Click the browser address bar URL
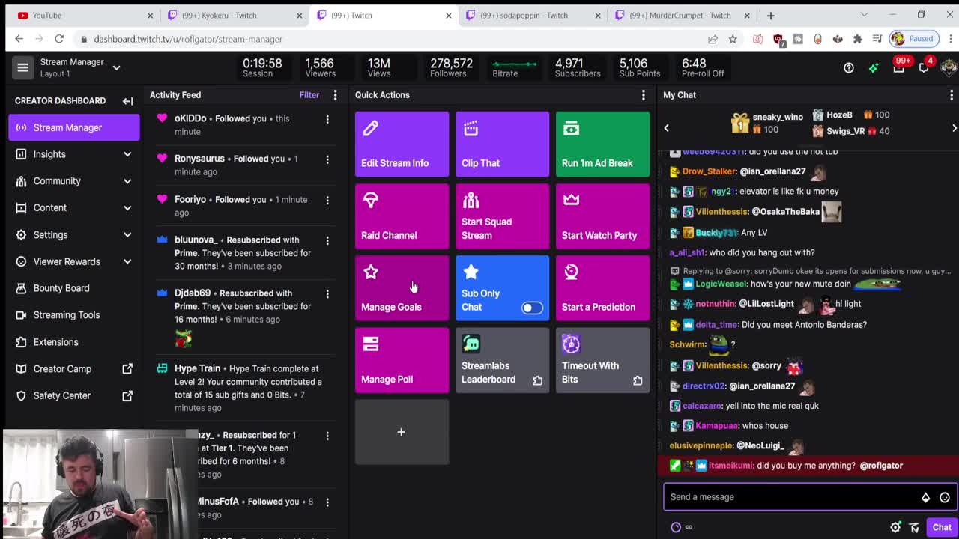This screenshot has width=959, height=539. pyautogui.click(x=188, y=39)
